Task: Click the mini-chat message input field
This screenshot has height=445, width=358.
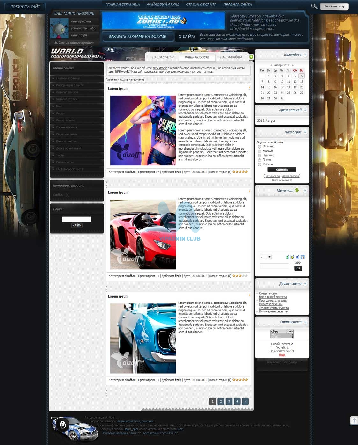Action: 274,266
